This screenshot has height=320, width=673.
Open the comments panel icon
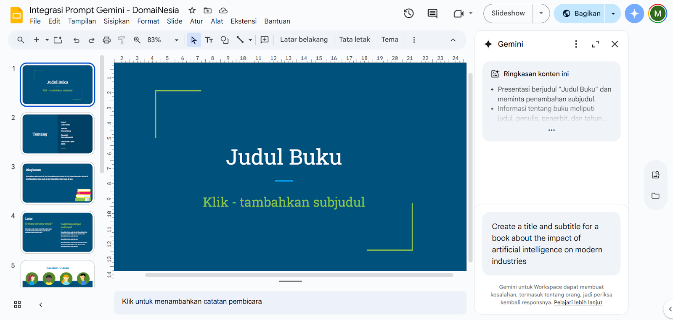tap(432, 13)
